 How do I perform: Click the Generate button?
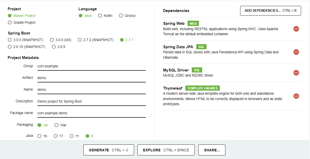(109, 150)
